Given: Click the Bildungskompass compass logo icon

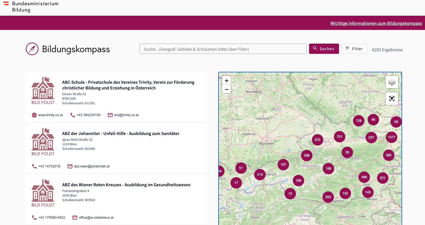Looking at the screenshot, I should click(32, 49).
